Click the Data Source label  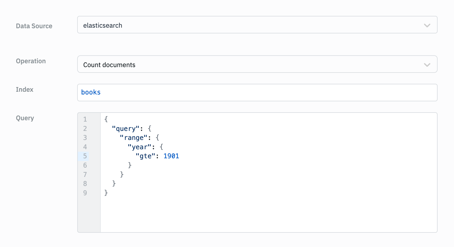pos(34,26)
